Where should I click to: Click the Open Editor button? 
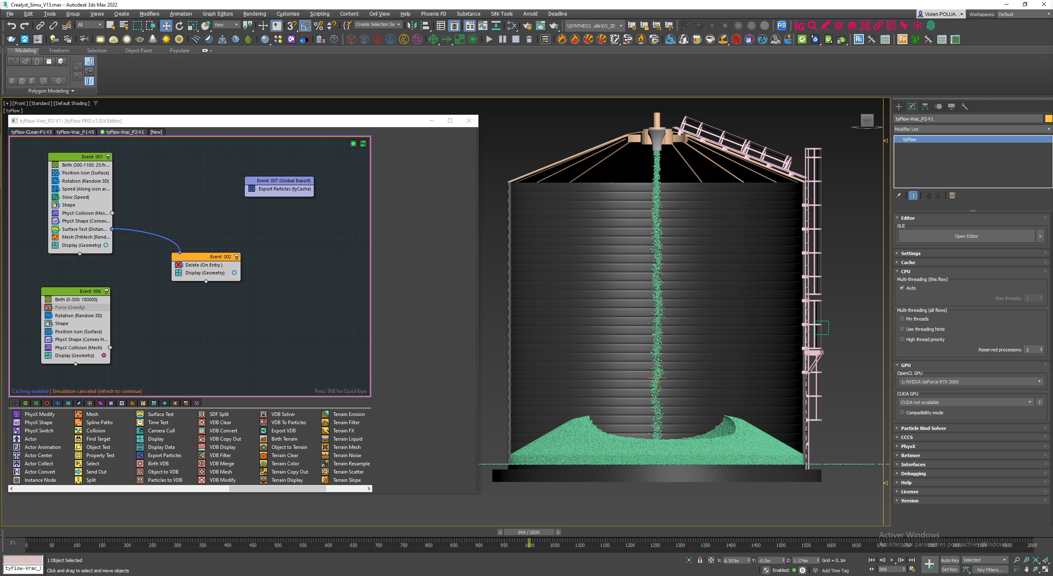[x=966, y=236]
